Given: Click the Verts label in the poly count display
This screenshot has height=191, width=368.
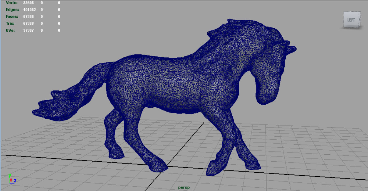Looking at the screenshot, I should [12, 3].
